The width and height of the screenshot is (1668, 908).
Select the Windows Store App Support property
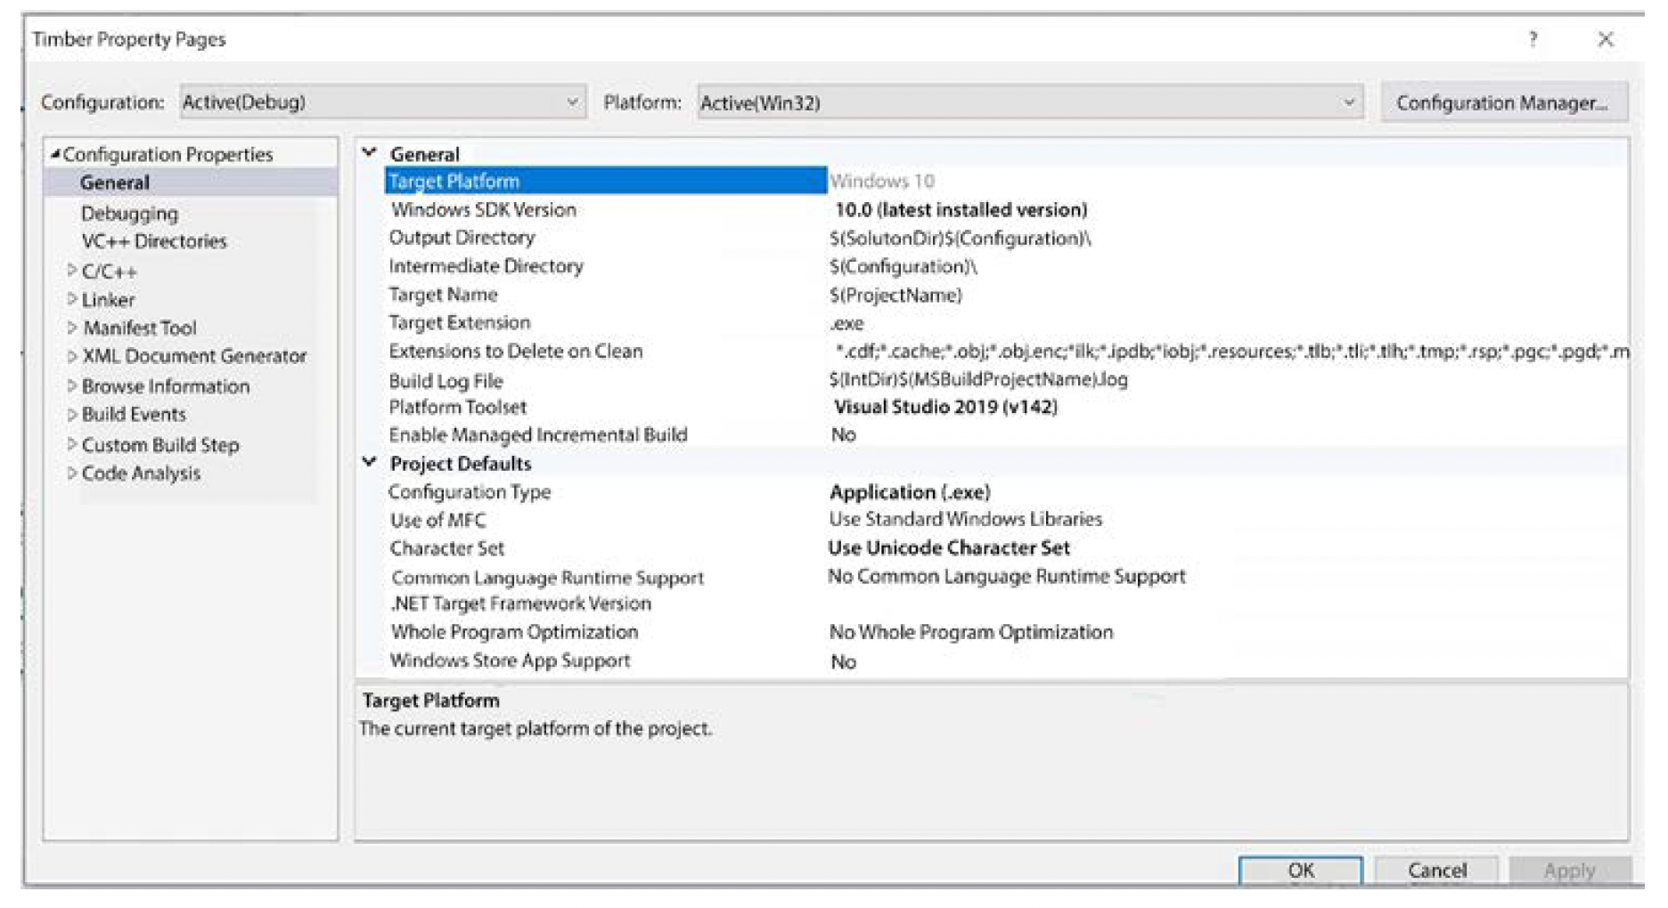point(510,661)
